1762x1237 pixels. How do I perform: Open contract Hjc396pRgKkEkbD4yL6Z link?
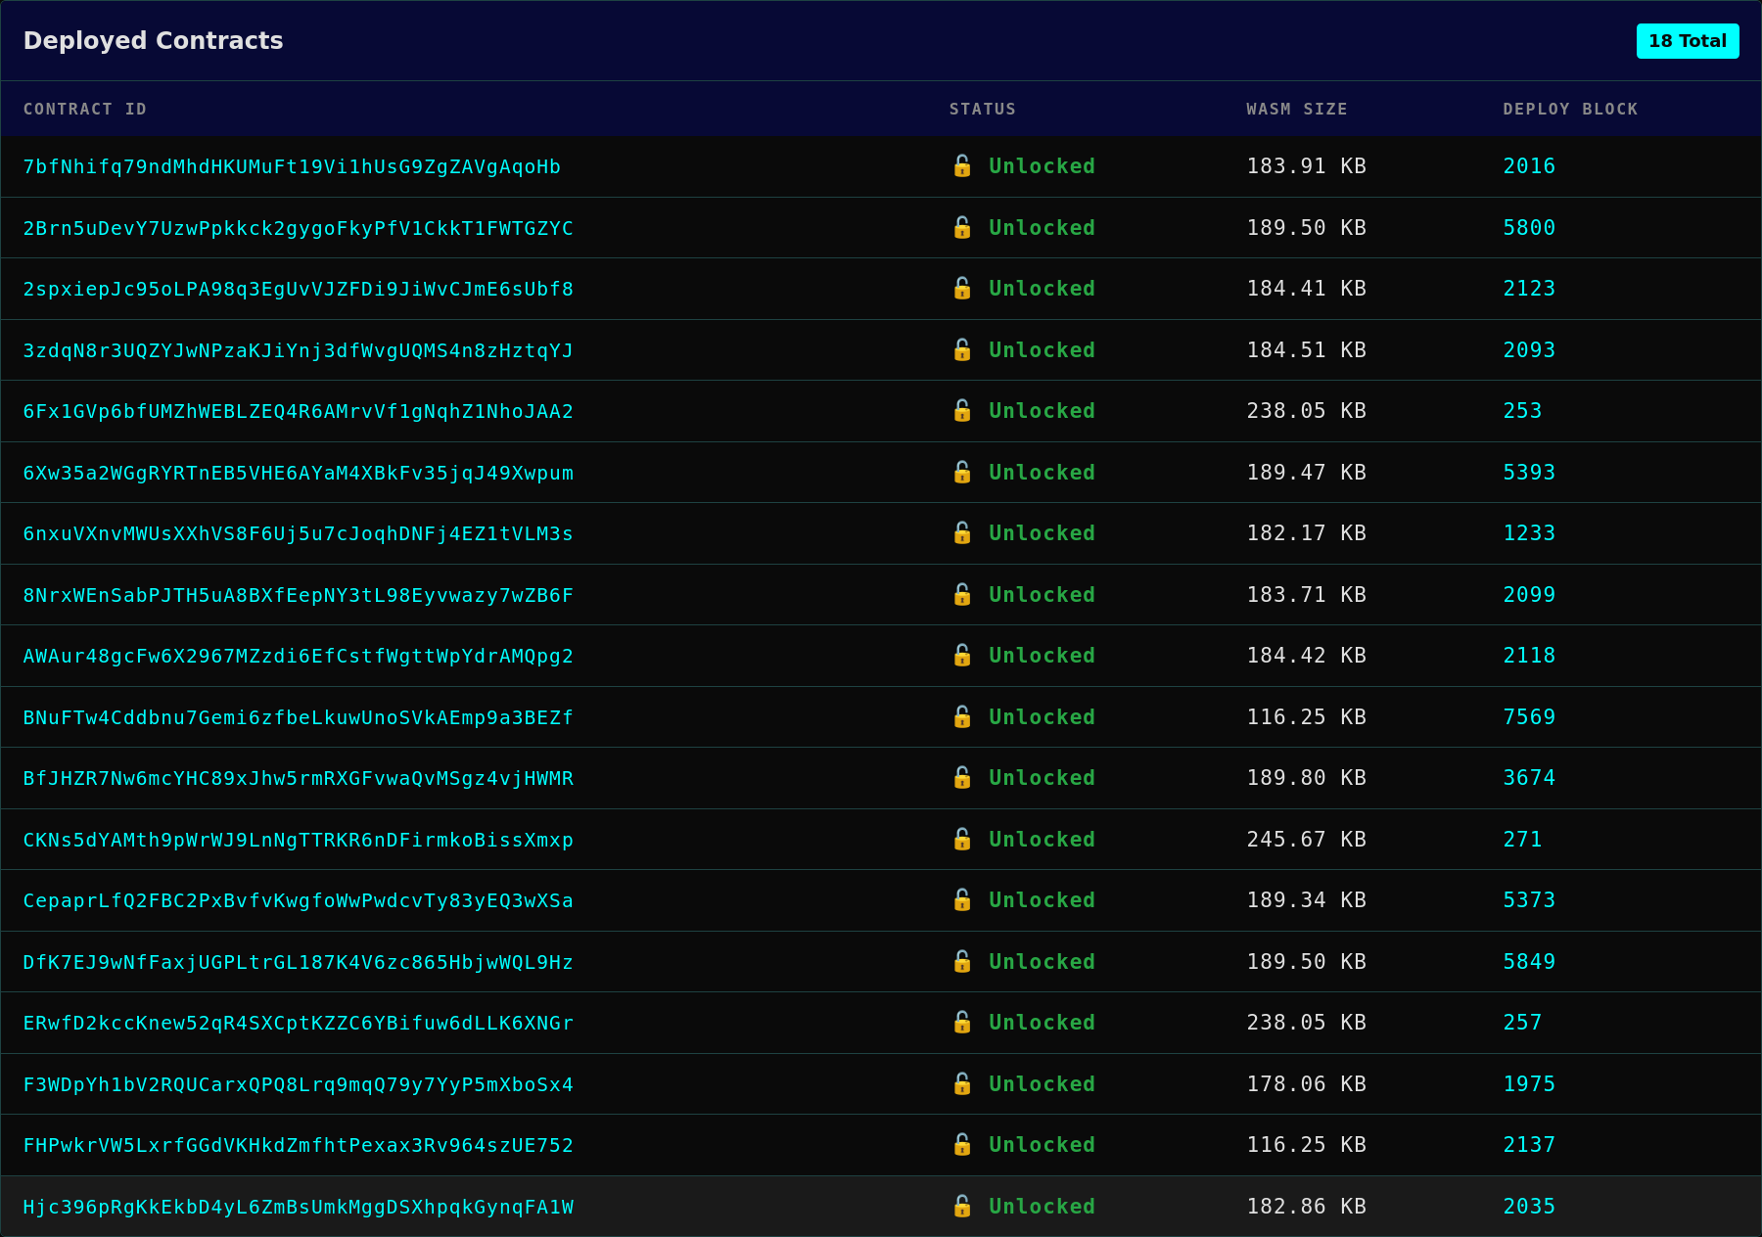point(299,1207)
